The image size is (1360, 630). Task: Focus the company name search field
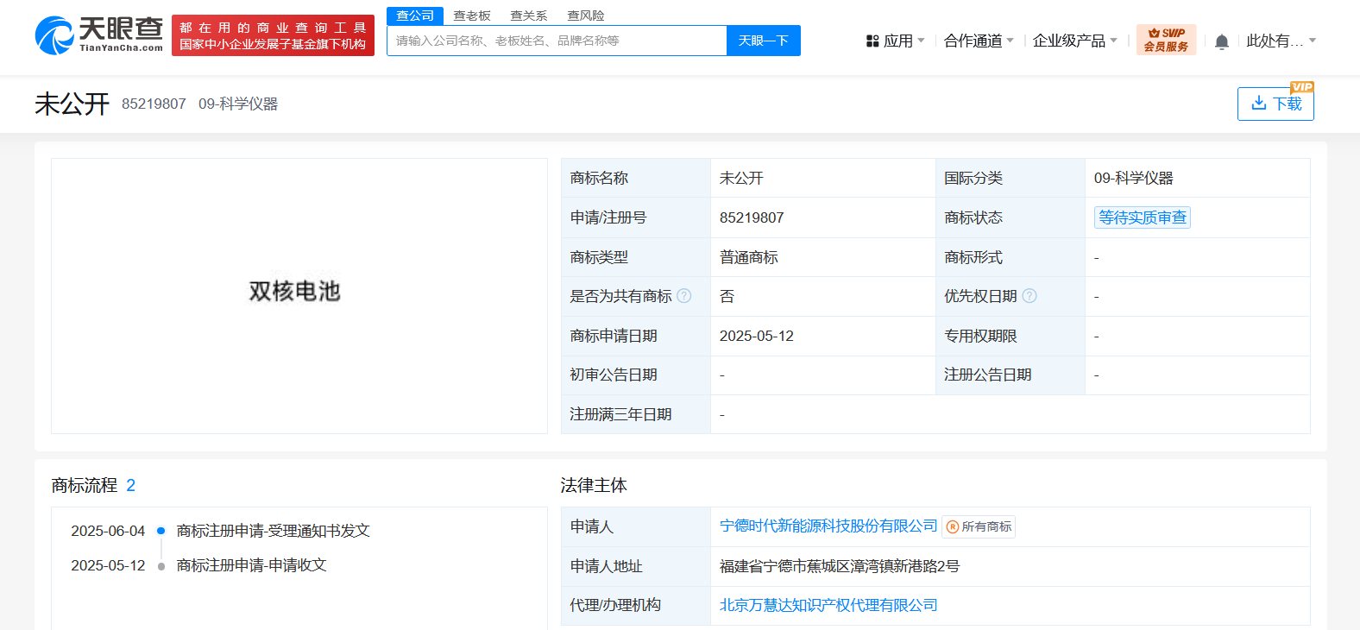tap(557, 41)
